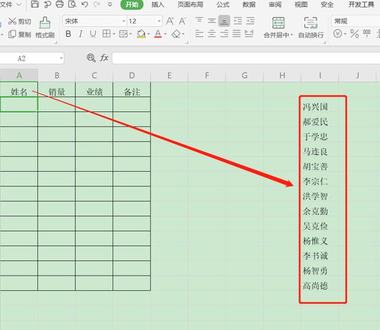Image resolution: width=380 pixels, height=330 pixels.
Task: Click the 开始 tab
Action: [132, 5]
